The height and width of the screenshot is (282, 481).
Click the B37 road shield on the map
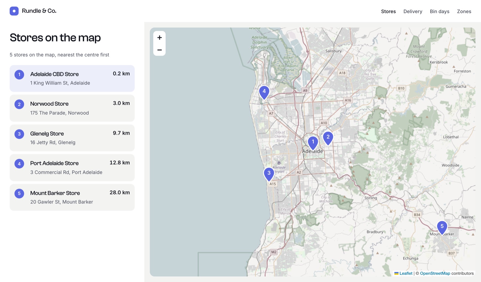(452, 253)
